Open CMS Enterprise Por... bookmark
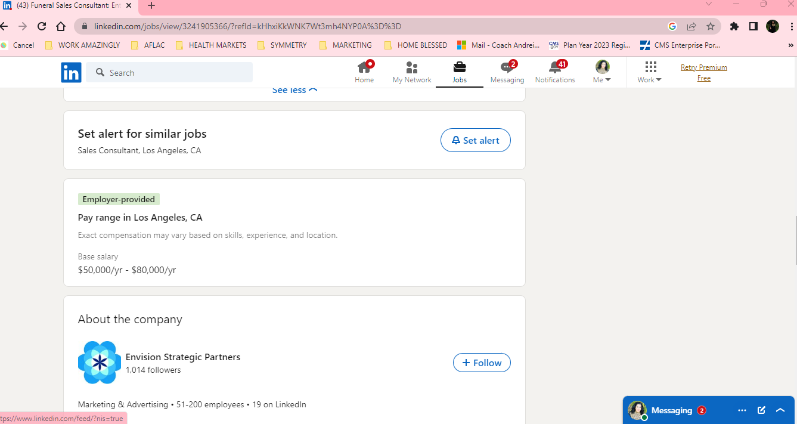The image size is (797, 424). pyautogui.click(x=680, y=45)
